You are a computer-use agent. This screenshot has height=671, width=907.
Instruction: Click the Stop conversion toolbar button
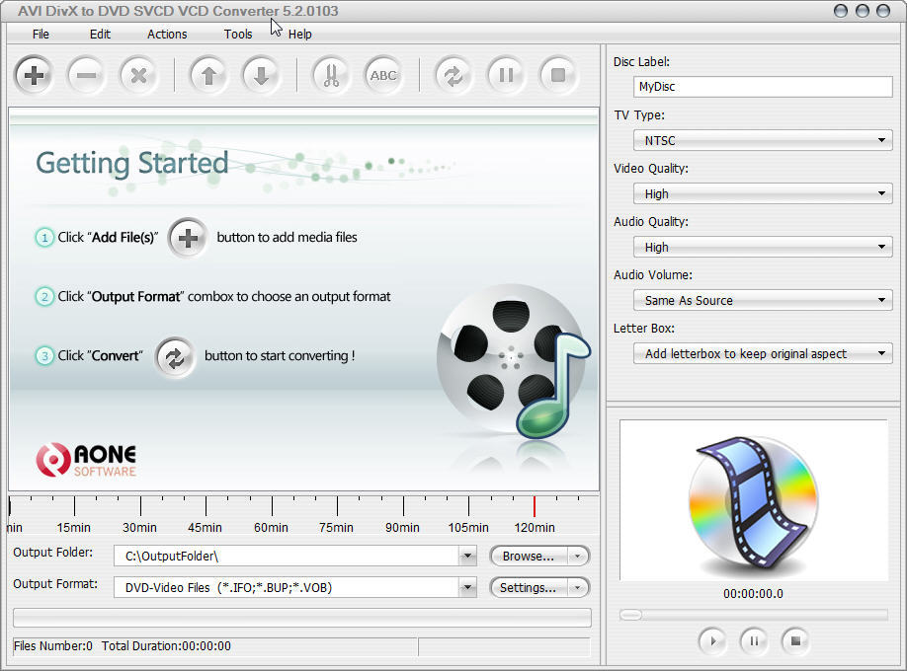558,75
